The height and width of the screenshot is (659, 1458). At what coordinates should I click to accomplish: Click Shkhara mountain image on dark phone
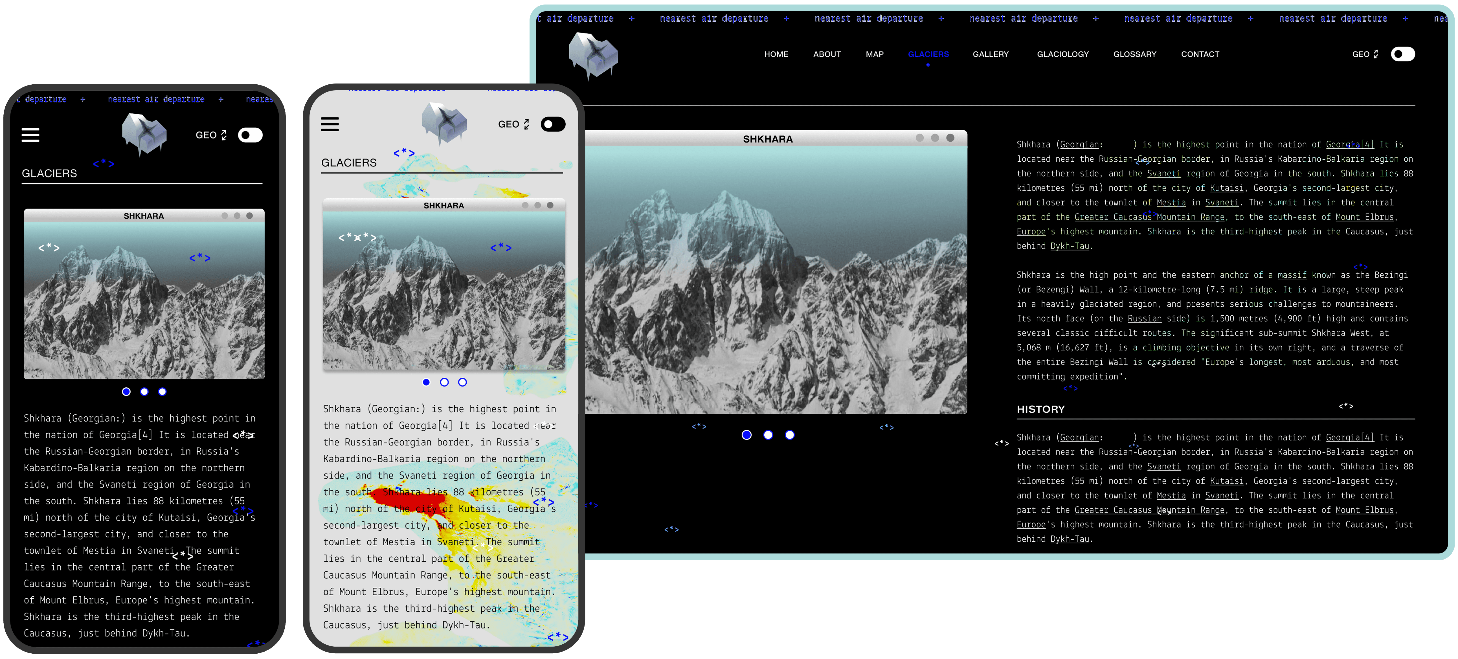(144, 300)
